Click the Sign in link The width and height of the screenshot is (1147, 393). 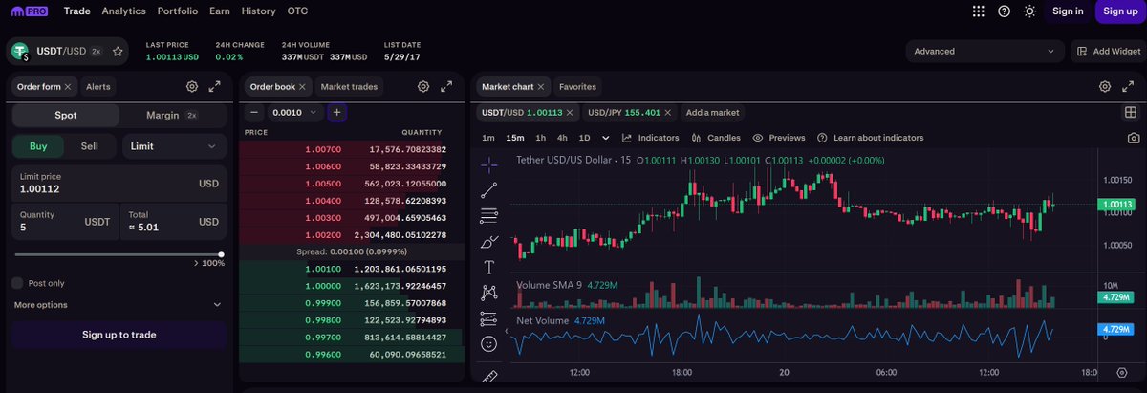pyautogui.click(x=1068, y=11)
